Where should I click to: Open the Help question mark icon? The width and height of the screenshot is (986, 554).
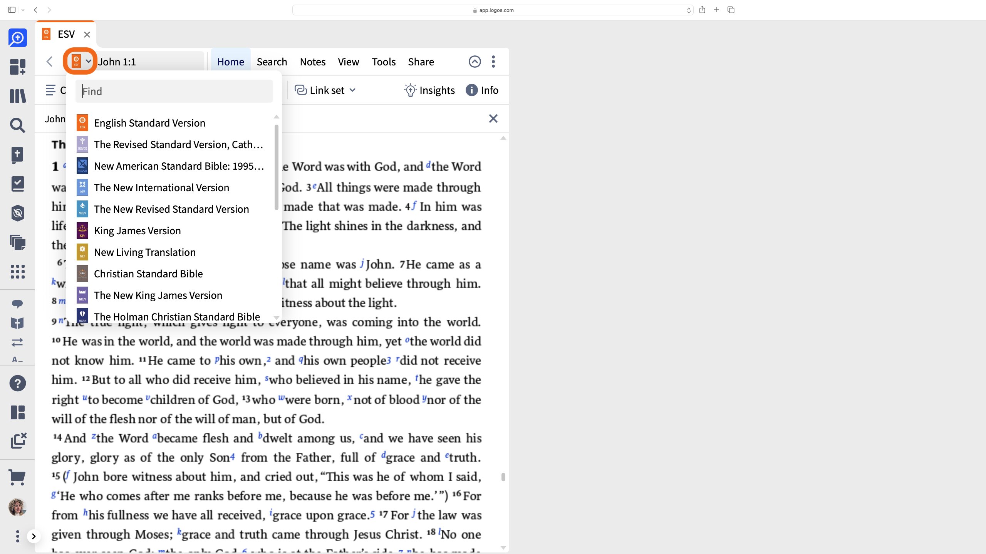pos(17,383)
